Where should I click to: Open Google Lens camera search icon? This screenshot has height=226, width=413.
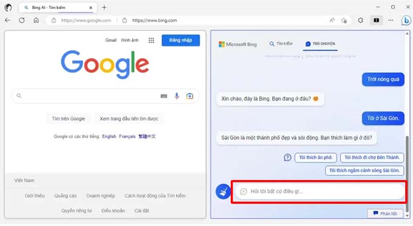pyautogui.click(x=189, y=96)
